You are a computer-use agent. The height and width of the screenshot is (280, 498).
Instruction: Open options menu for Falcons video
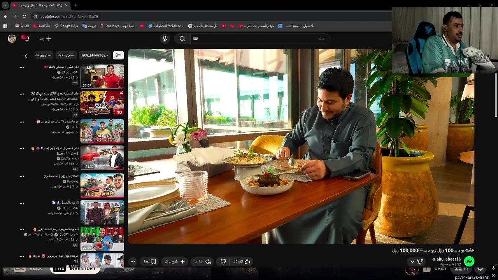point(22,176)
